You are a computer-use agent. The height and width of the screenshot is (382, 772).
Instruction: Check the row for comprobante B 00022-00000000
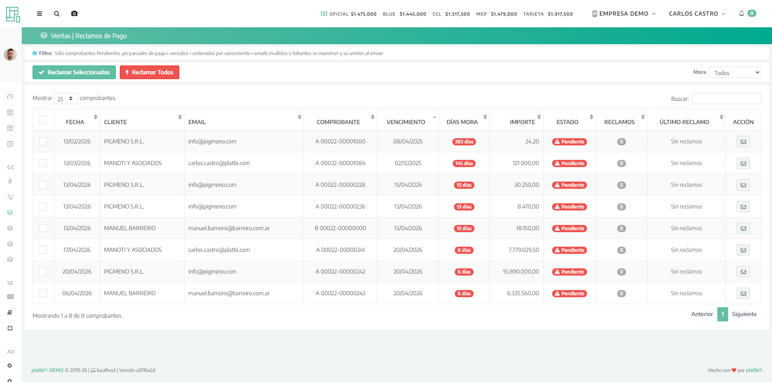click(43, 228)
